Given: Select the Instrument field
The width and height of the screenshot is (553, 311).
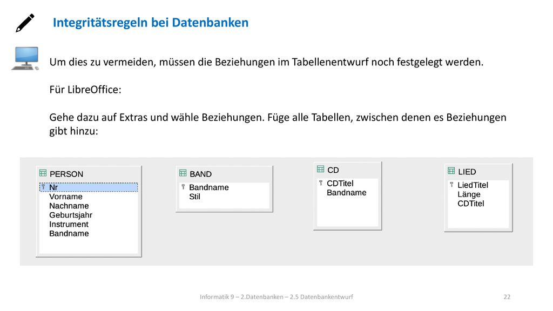Looking at the screenshot, I should point(69,224).
